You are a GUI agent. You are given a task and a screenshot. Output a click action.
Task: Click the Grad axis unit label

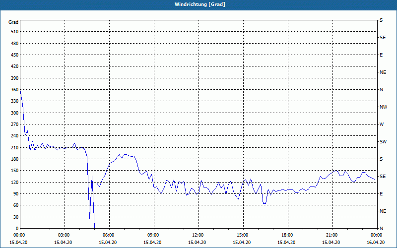13,22
